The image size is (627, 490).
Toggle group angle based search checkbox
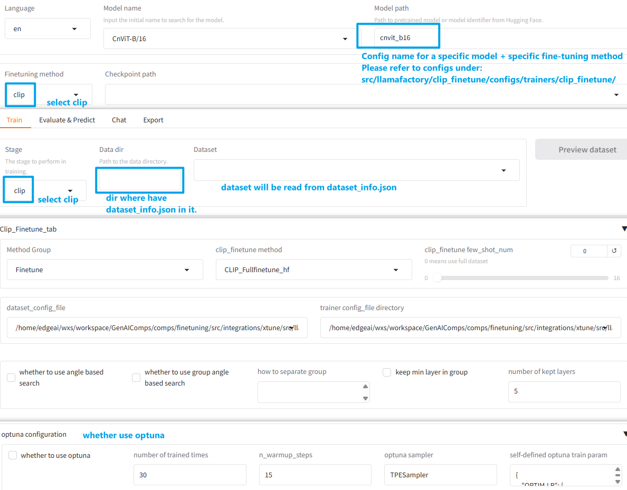click(x=136, y=378)
